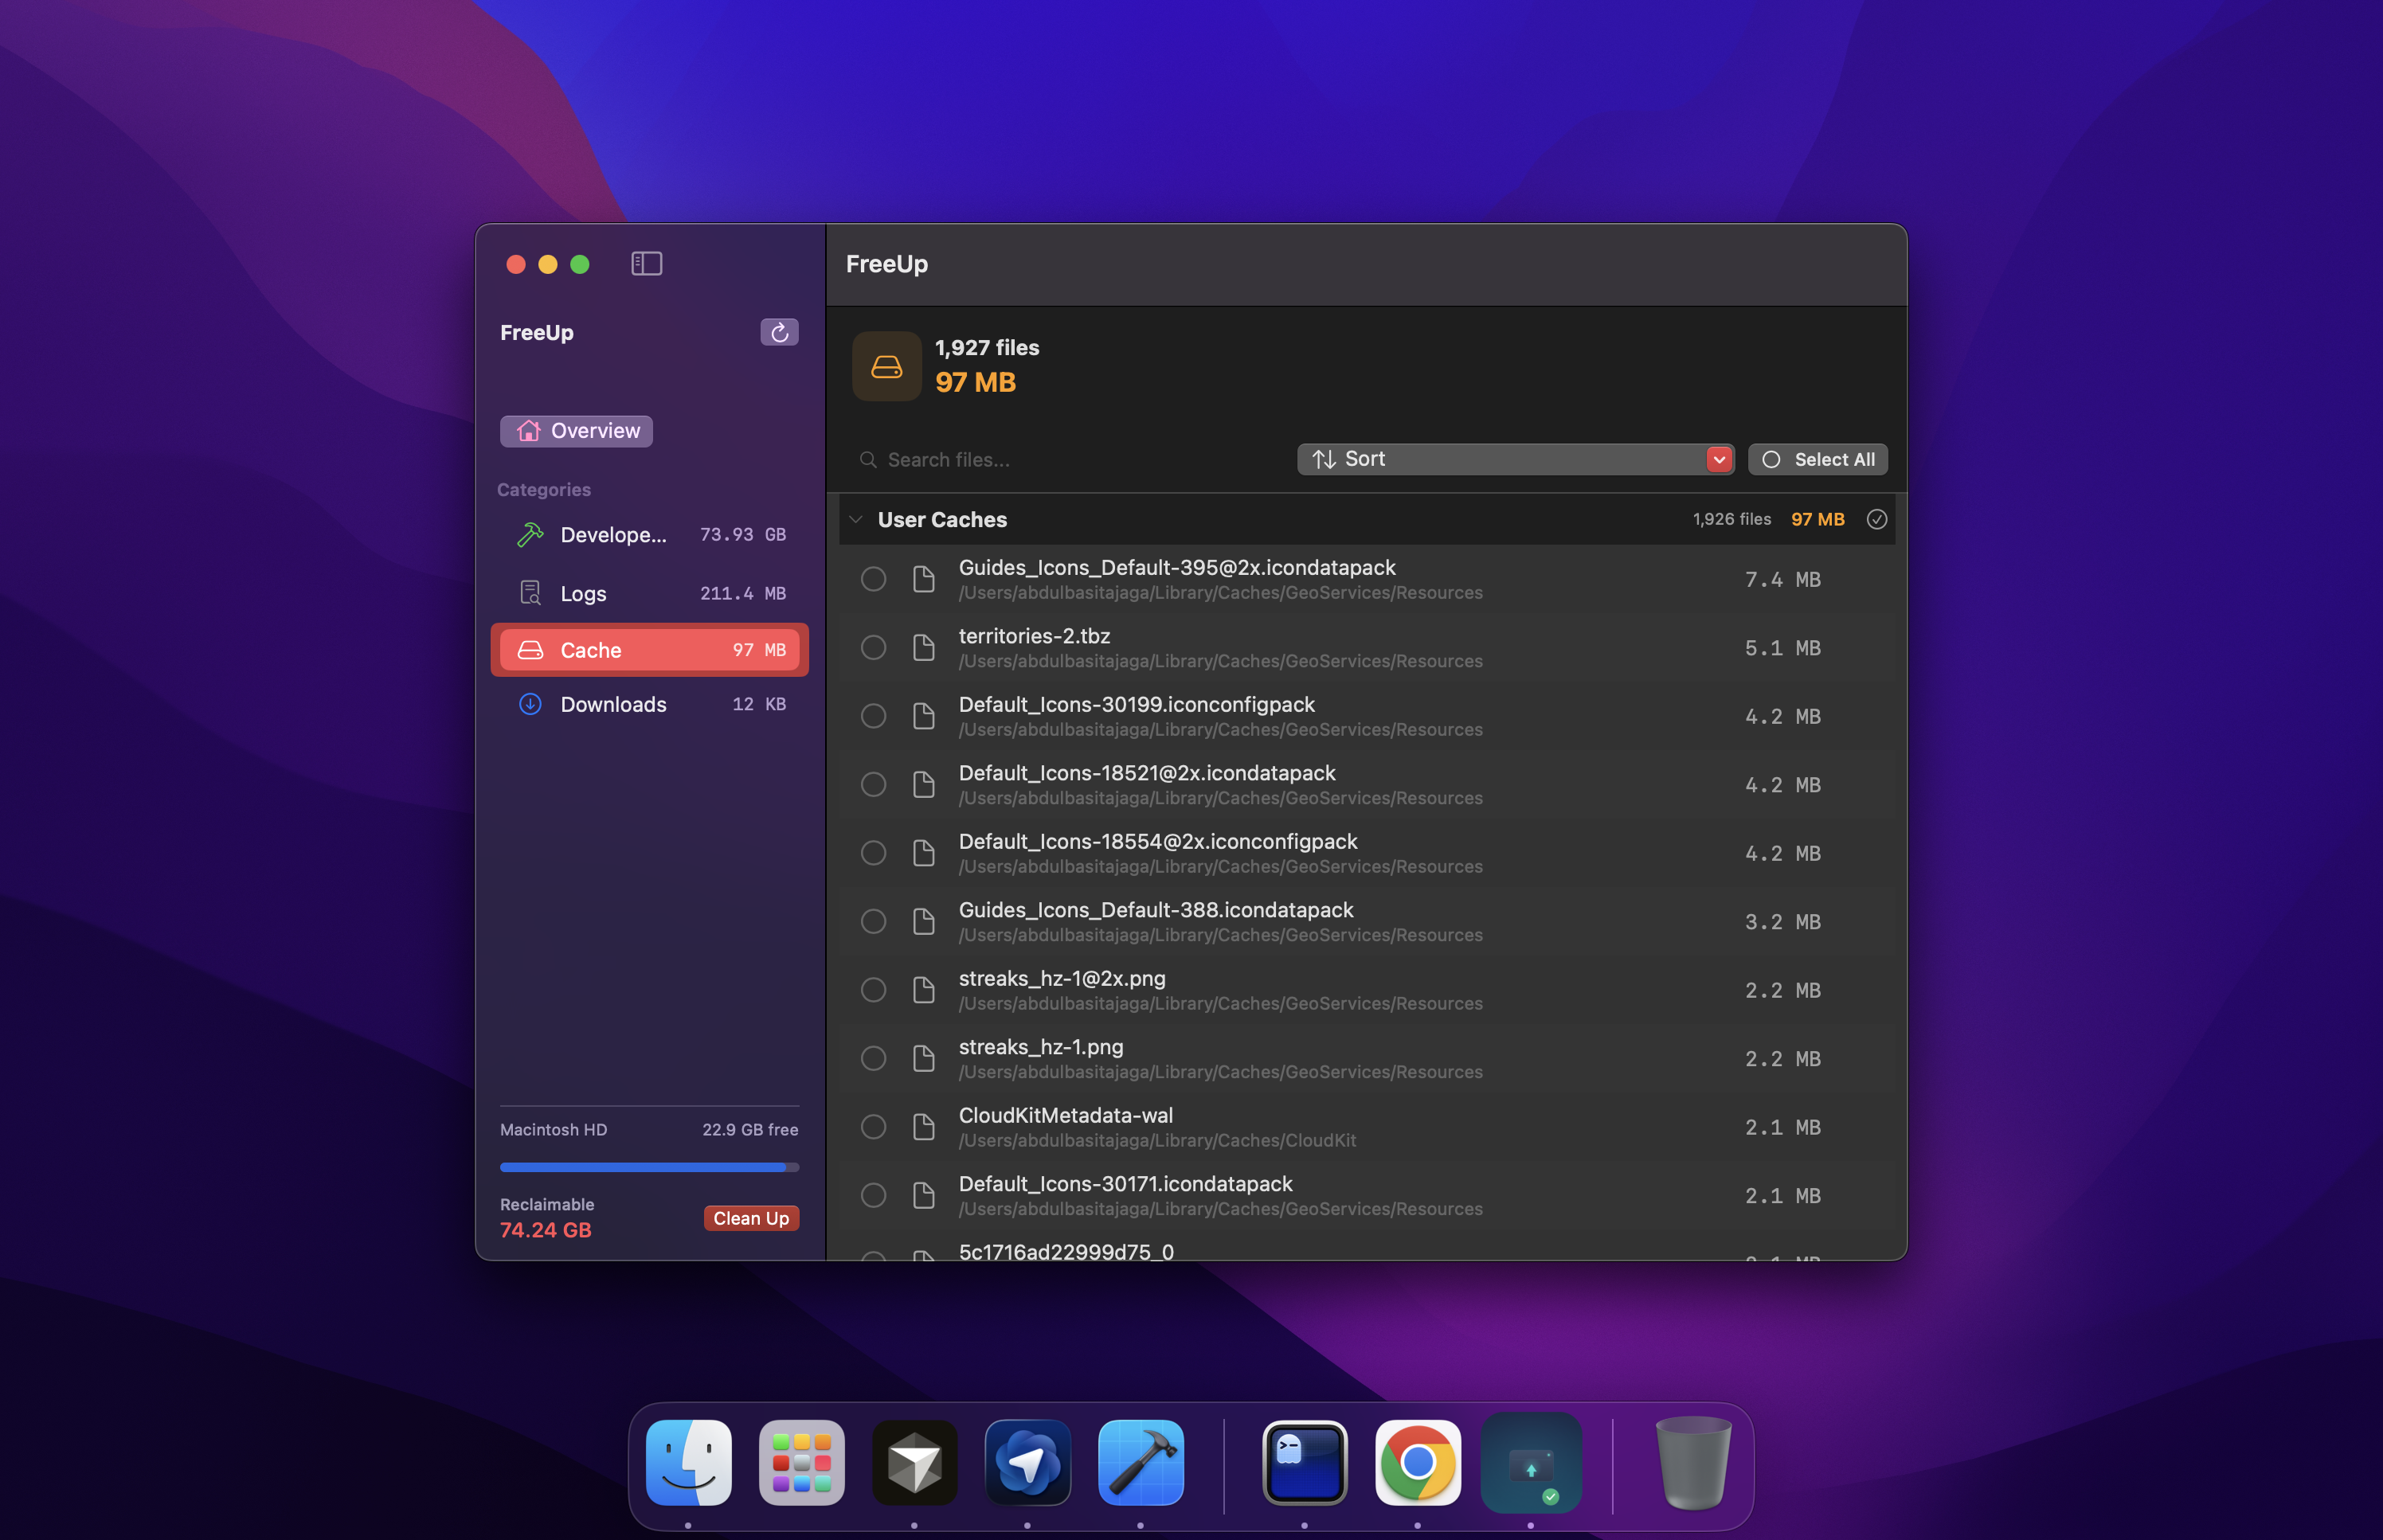Screen dimensions: 2383x1540
Task: Check the CloudKitMetadata-wal file circle
Action: click(873, 1127)
